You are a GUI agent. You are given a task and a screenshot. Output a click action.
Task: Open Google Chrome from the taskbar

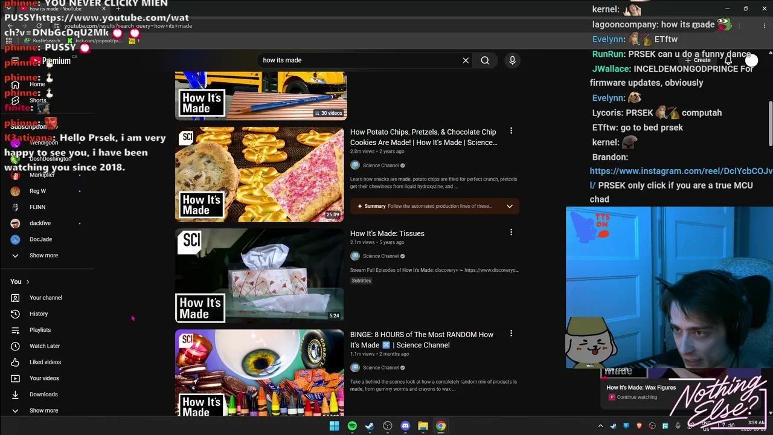click(x=441, y=426)
